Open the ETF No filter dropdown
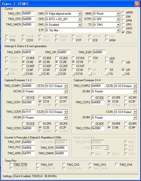 click(x=83, y=30)
